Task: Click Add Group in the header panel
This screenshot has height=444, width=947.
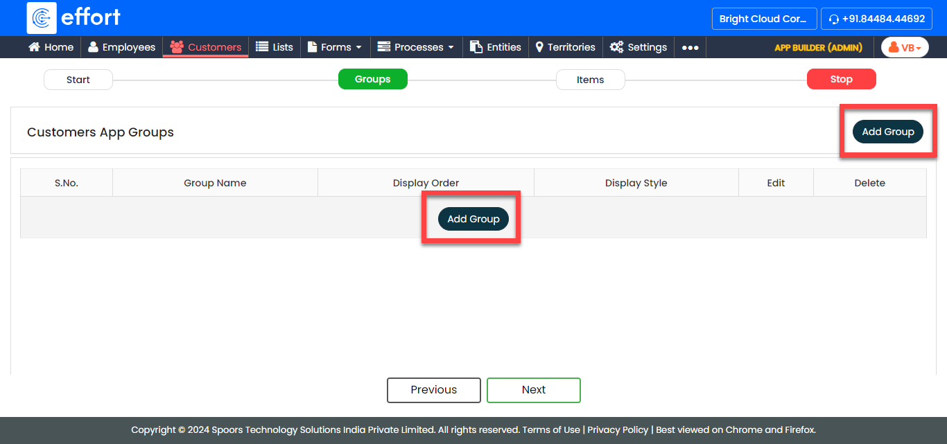Action: [x=887, y=132]
